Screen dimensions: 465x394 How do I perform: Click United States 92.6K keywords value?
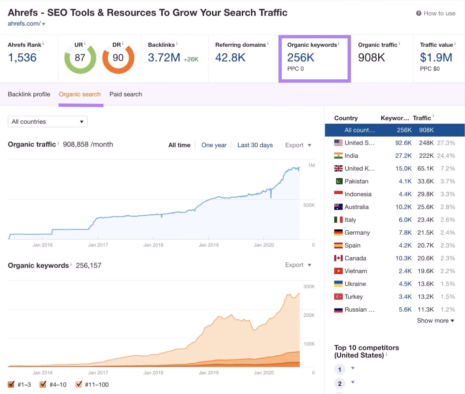pos(403,143)
